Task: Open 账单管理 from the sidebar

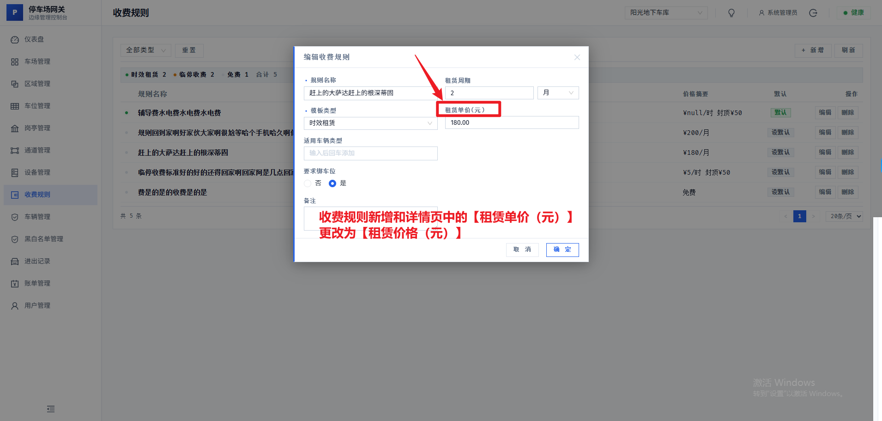Action: coord(37,283)
